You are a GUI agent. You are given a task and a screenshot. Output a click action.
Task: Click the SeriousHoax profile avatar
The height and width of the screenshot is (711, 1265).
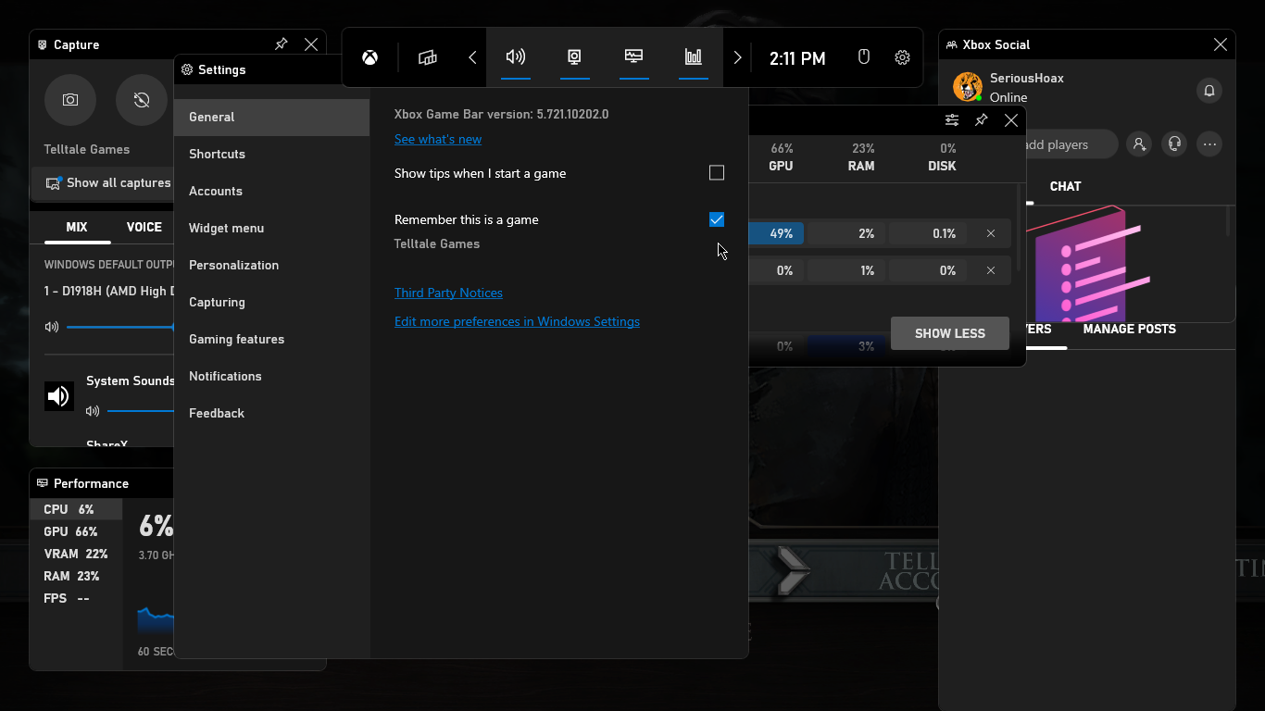968,87
